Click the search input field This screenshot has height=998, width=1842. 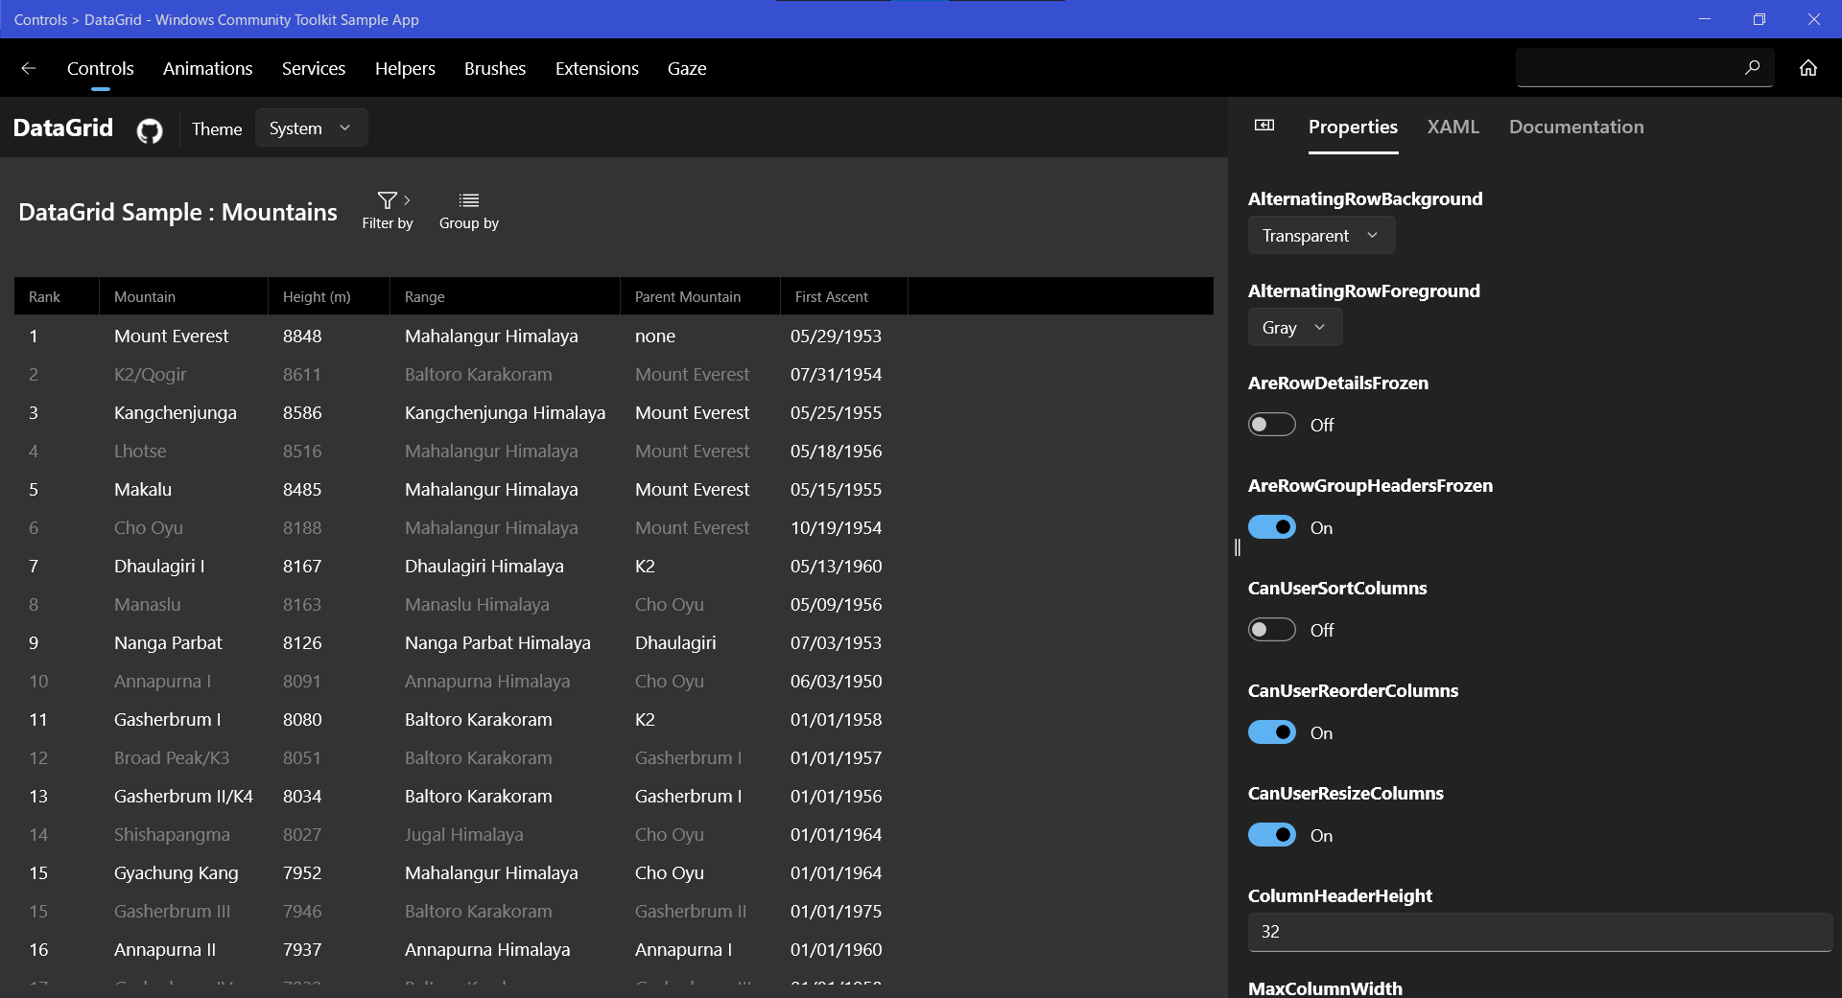click(x=1644, y=68)
